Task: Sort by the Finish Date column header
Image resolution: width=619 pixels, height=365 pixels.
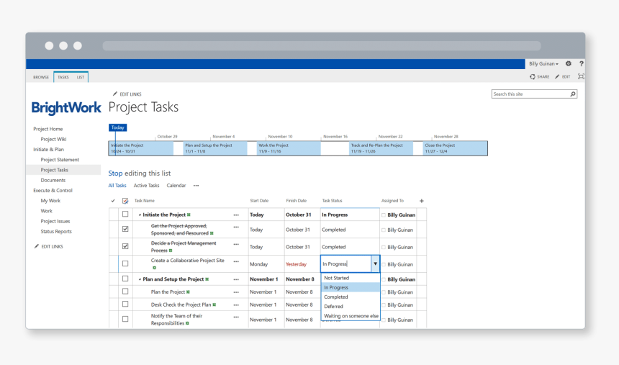Action: [x=296, y=201]
